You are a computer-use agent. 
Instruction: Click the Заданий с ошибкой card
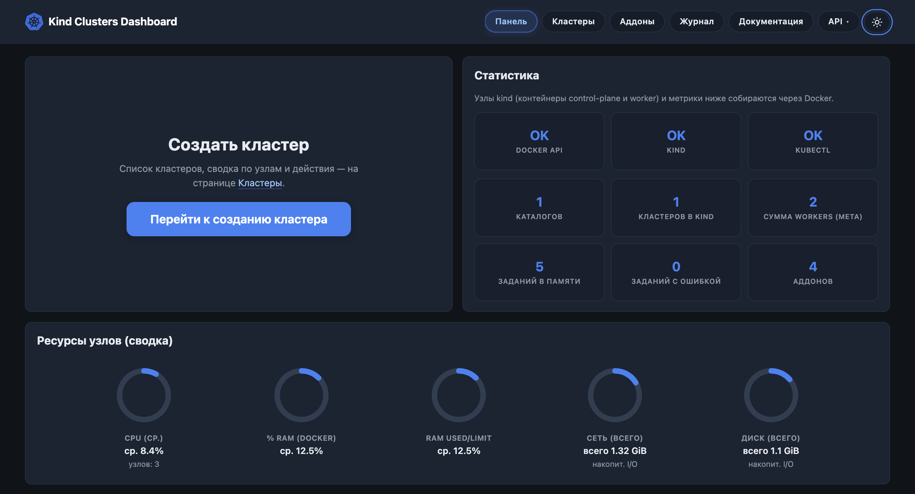coord(676,272)
